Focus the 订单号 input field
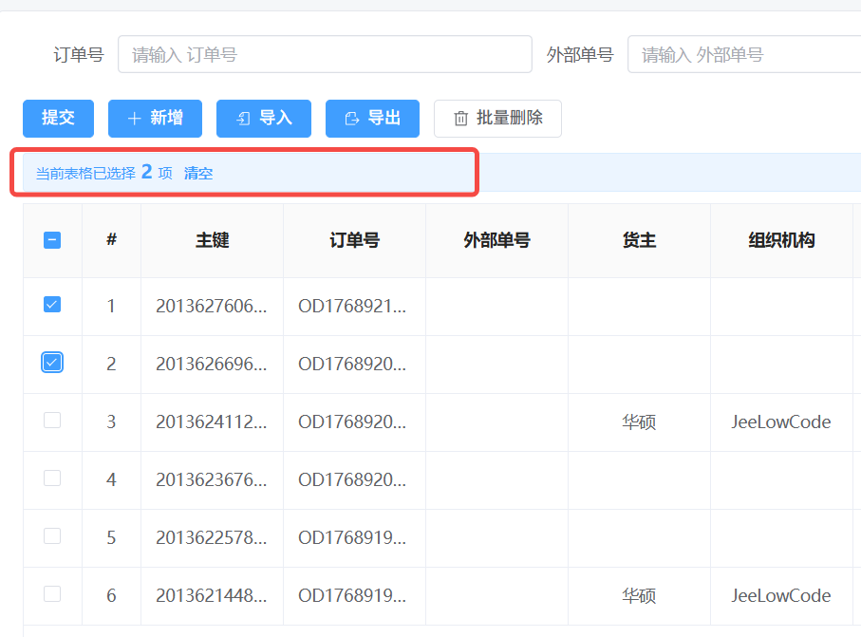Image resolution: width=861 pixels, height=637 pixels. point(325,55)
